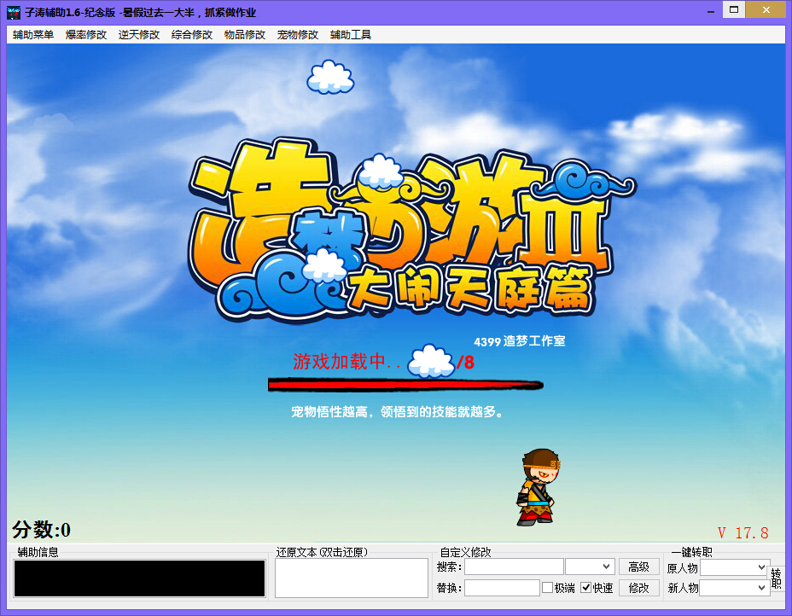
Task: Uncheck the 快速 checkbox
Action: 586,586
